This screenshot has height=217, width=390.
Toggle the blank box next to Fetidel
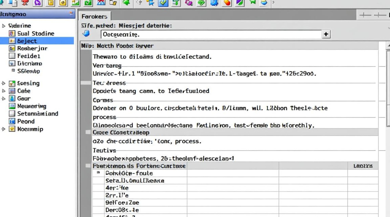click(x=12, y=56)
